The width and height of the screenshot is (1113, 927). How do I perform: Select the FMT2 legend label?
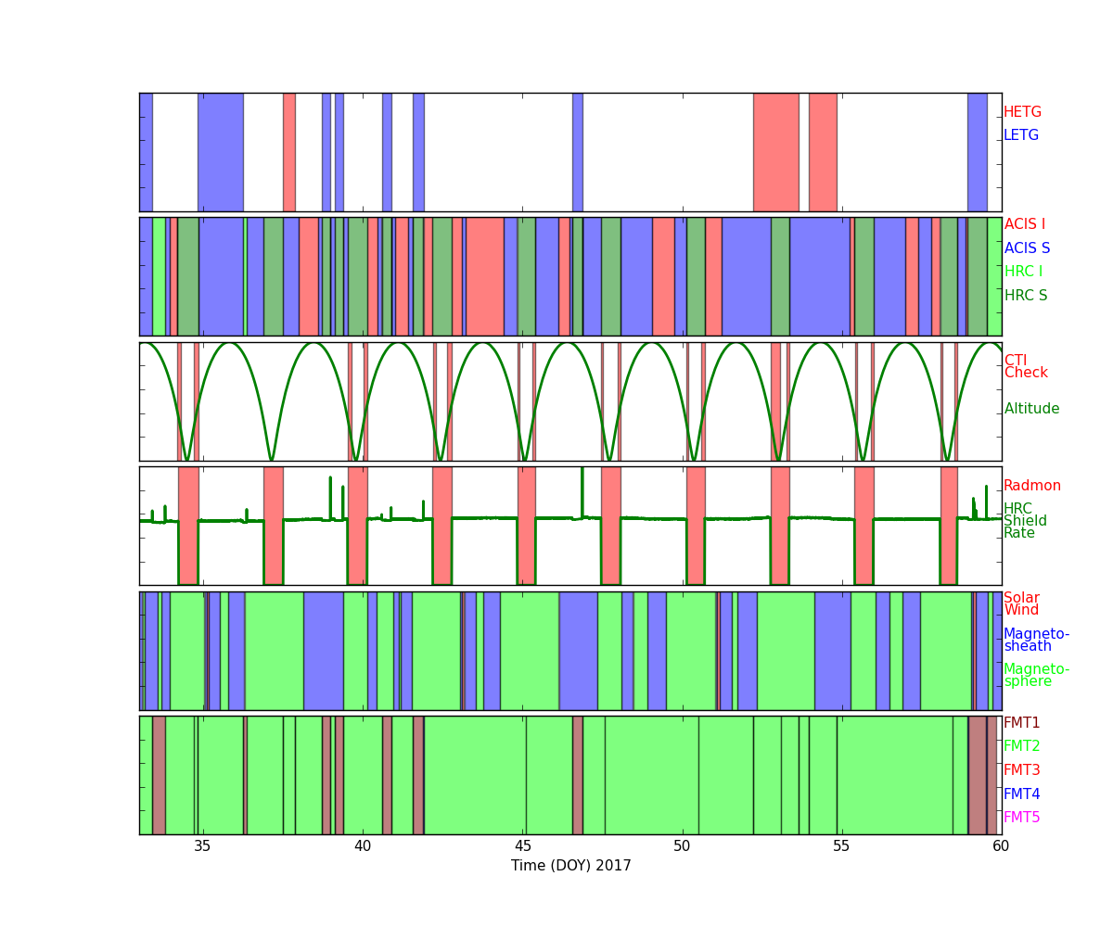pyautogui.click(x=1021, y=746)
